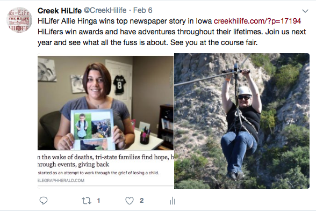The width and height of the screenshot is (316, 214).
Task: Open the Feb 6 tweet timestamp
Action: click(143, 11)
